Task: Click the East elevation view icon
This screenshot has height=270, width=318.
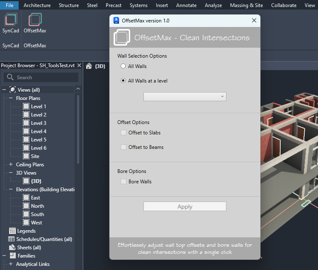Action: click(26, 197)
